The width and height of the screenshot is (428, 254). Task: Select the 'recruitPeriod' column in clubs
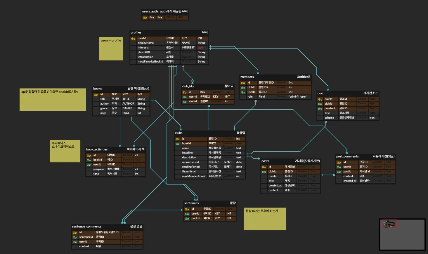click(190, 162)
